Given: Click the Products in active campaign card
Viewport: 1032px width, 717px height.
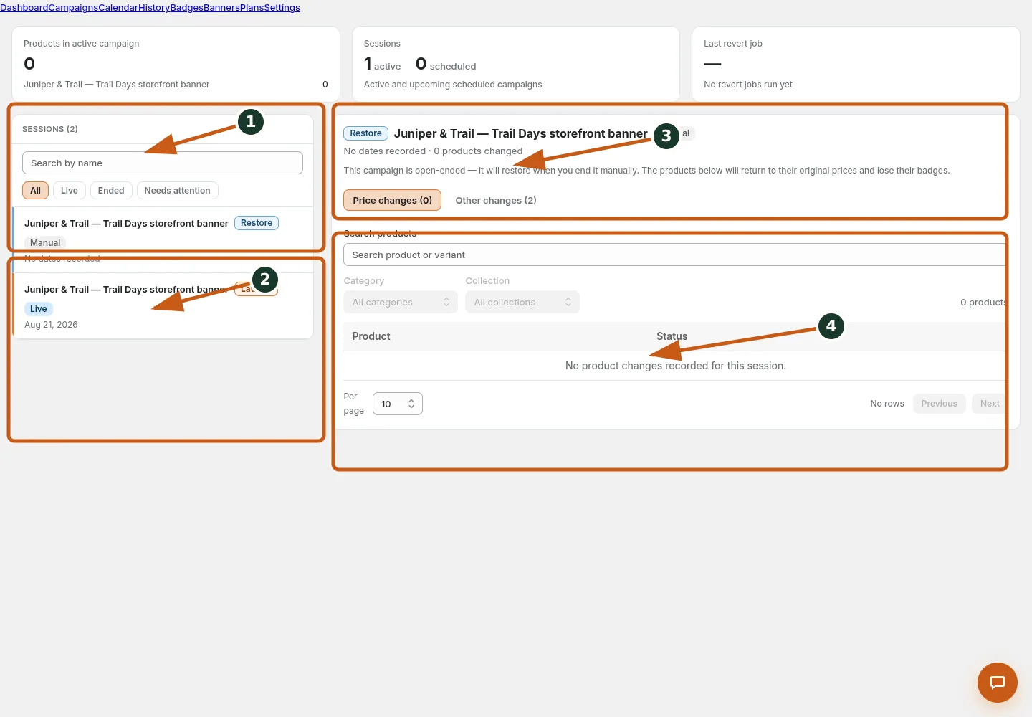Looking at the screenshot, I should click(176, 64).
